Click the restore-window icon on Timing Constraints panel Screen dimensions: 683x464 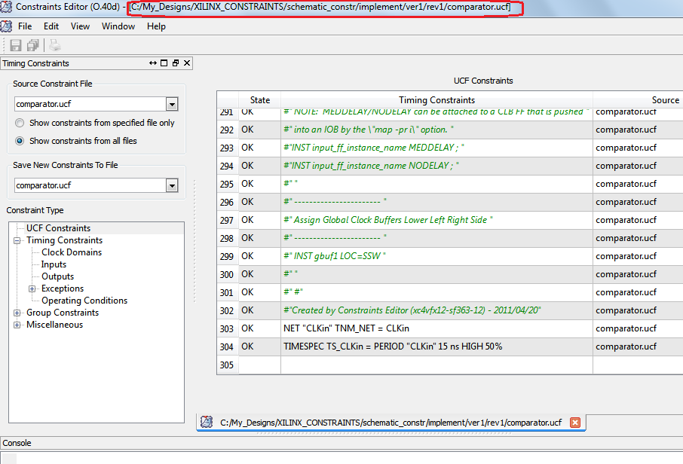click(176, 63)
